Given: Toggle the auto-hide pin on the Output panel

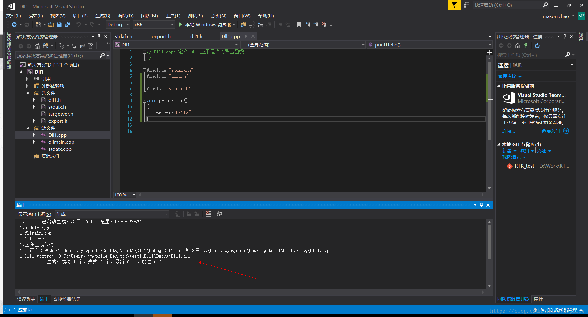Looking at the screenshot, I should [481, 205].
